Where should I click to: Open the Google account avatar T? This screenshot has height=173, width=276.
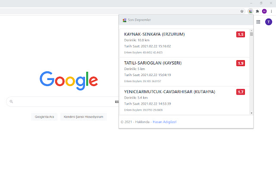pyautogui.click(x=268, y=22)
